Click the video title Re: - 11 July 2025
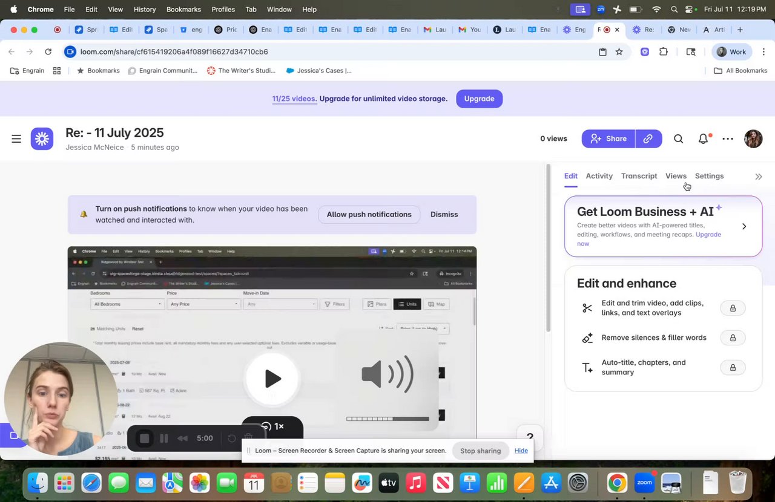Viewport: 775px width, 502px height. pyautogui.click(x=114, y=133)
